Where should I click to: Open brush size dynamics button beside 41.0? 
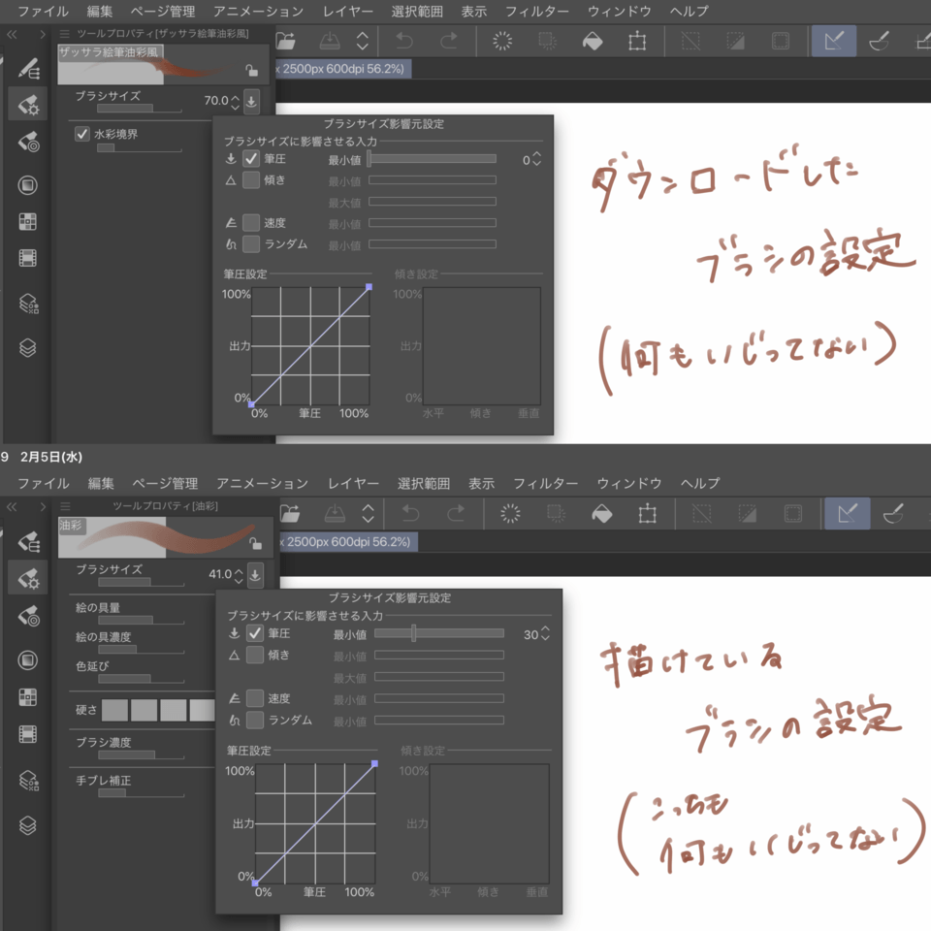coord(255,575)
